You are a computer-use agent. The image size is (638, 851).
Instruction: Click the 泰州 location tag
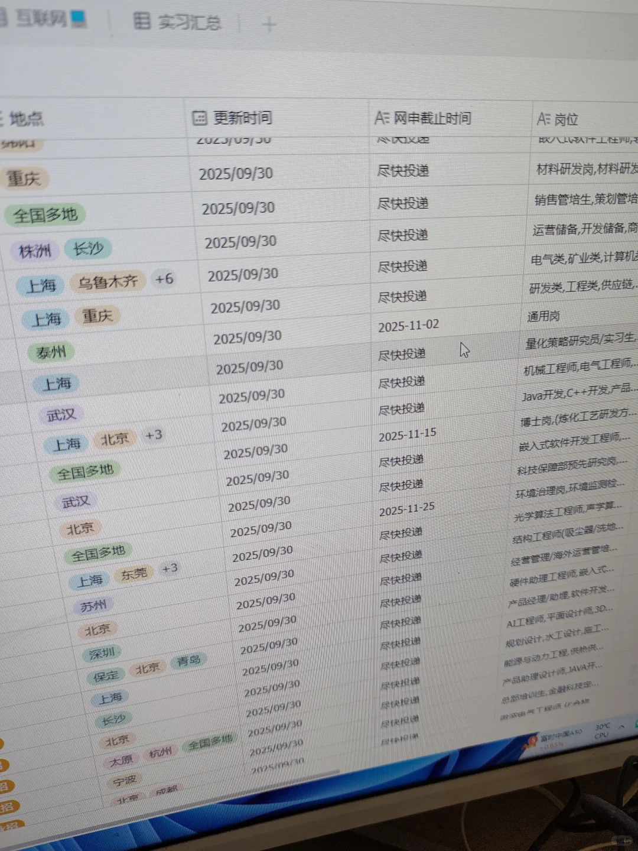pos(51,352)
